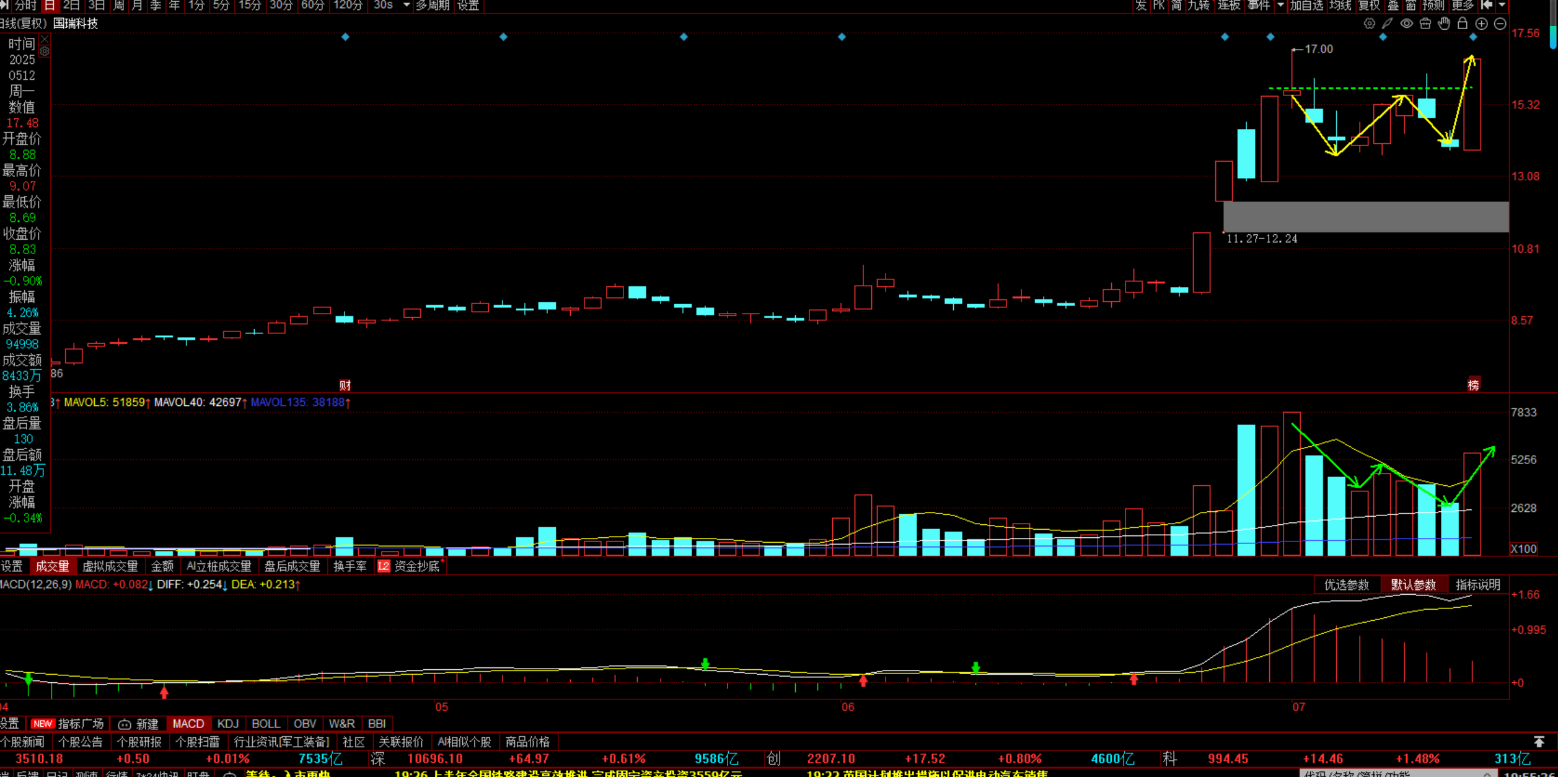
Task: Click the skip-to-end icon top left
Action: 5,5
